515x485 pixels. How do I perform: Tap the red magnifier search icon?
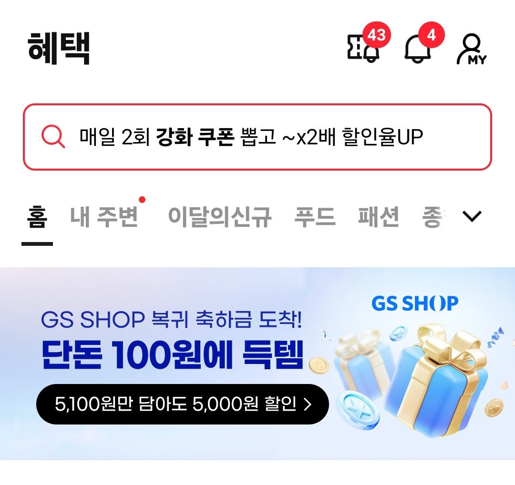[x=53, y=137]
